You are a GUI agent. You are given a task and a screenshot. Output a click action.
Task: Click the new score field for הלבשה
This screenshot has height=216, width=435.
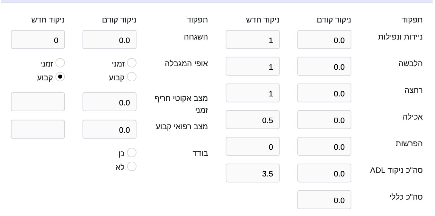(x=253, y=66)
